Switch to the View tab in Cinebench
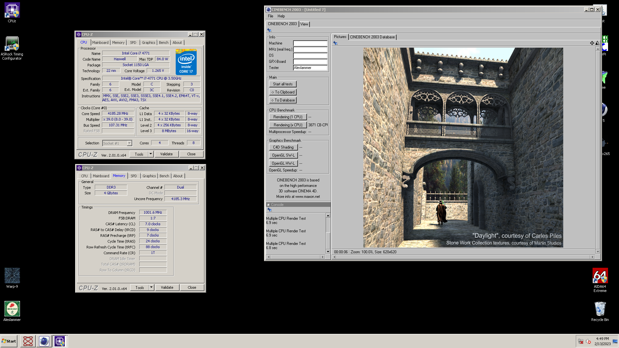This screenshot has height=348, width=619. click(304, 24)
